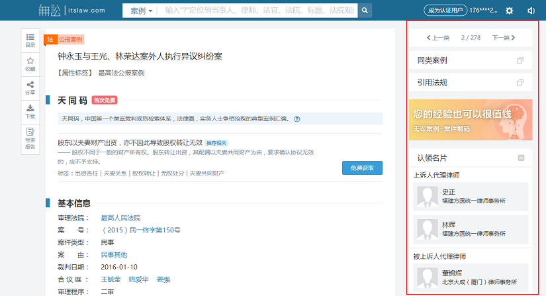Click the speaker notification icon

[x=531, y=11]
